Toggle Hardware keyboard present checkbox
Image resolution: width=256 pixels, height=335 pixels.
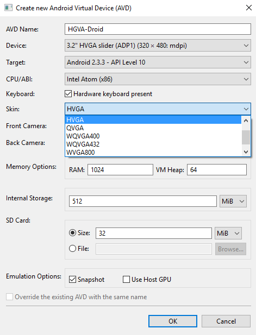(68, 94)
